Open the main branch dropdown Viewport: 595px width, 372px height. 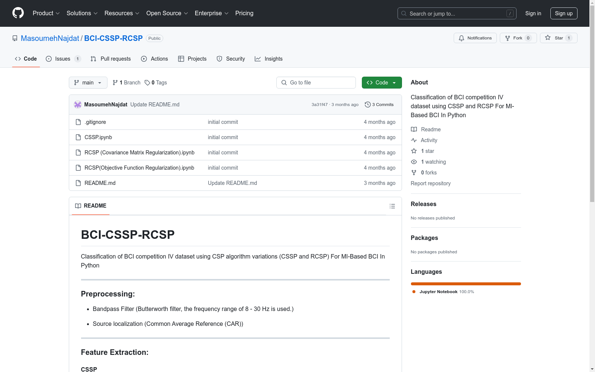pyautogui.click(x=88, y=83)
